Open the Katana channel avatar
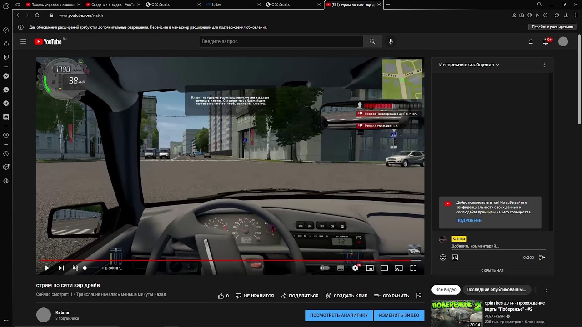Image resolution: width=582 pixels, height=327 pixels. tap(44, 315)
